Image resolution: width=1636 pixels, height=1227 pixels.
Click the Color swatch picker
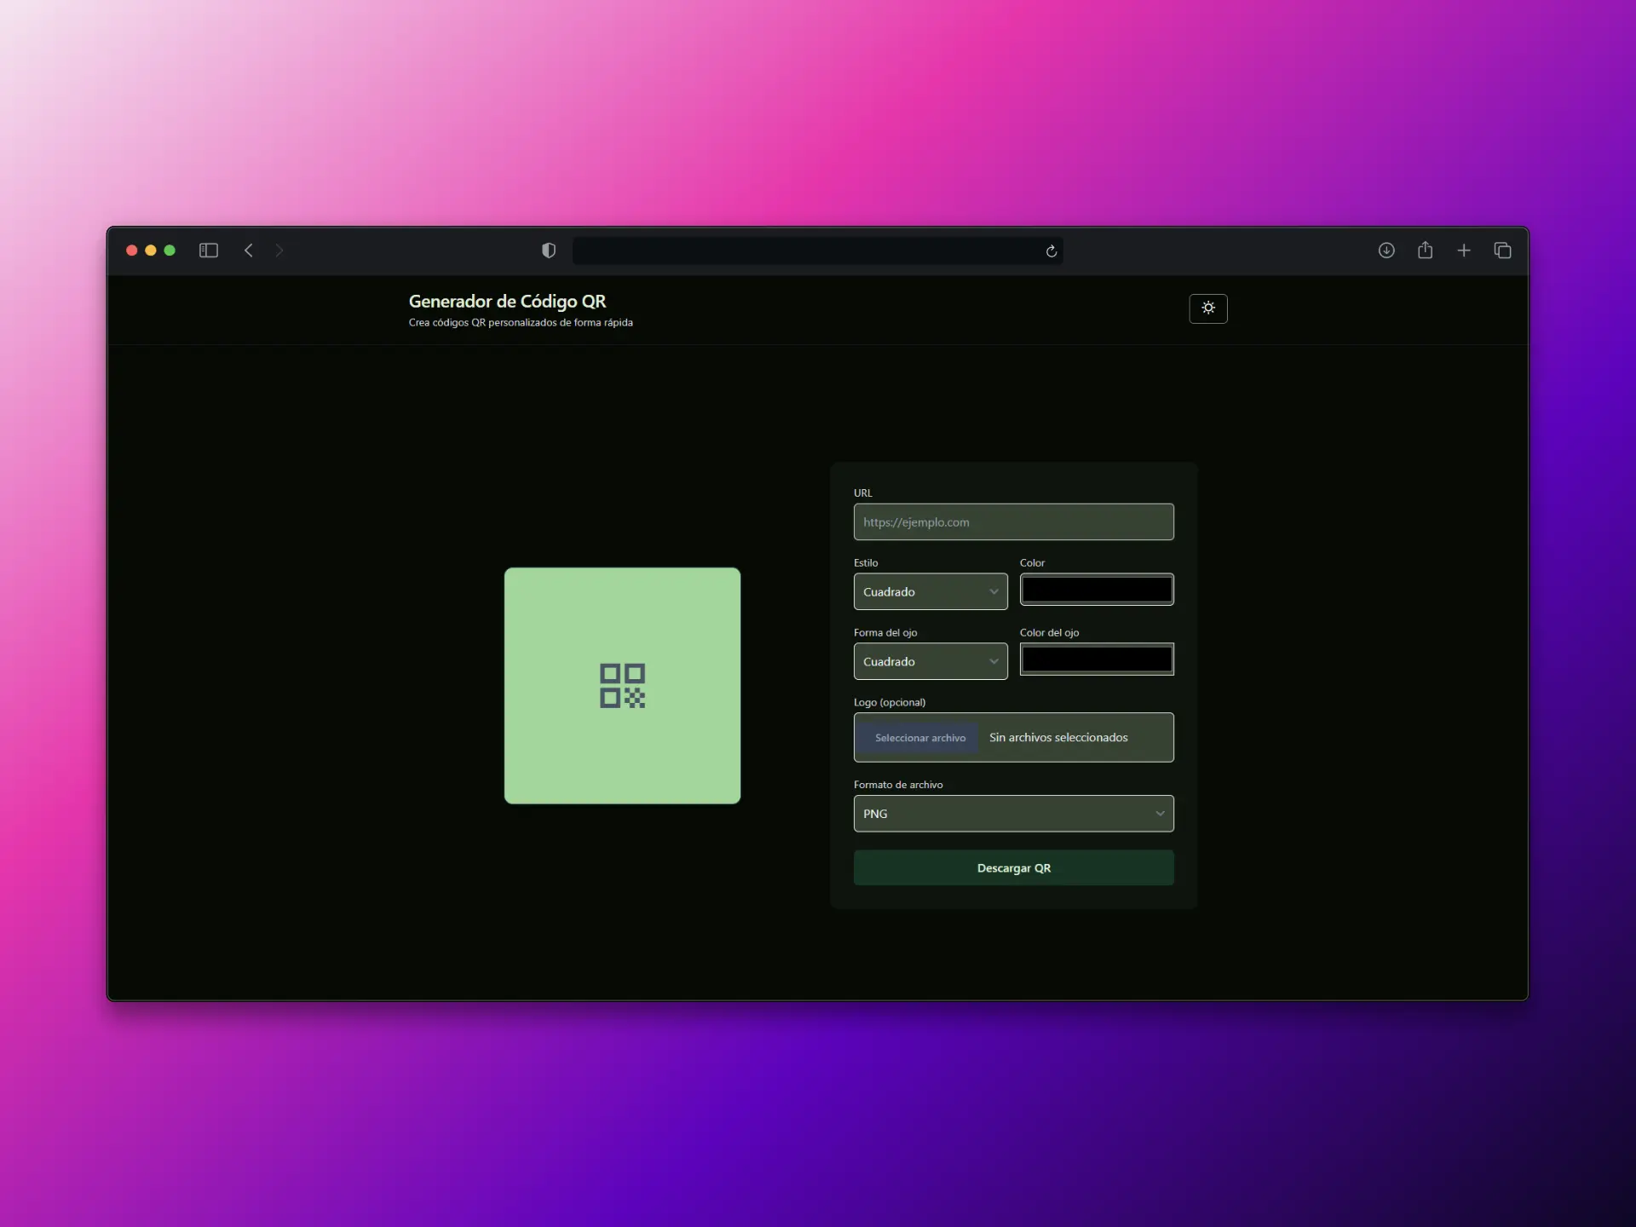[x=1097, y=590]
